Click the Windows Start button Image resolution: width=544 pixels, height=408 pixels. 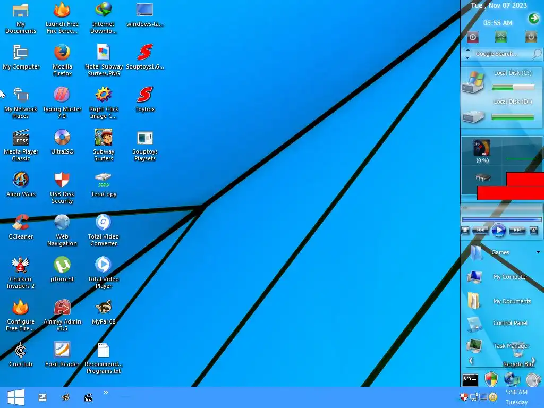coord(15,397)
